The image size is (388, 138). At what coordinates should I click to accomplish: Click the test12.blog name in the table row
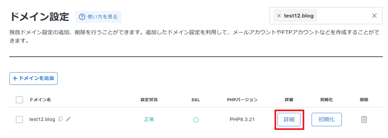(42, 120)
